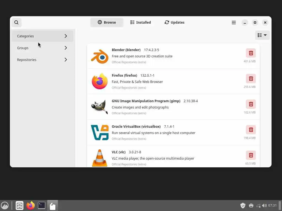Click version text 17:4.2.3-5
This screenshot has height=211, width=282.
click(x=151, y=50)
